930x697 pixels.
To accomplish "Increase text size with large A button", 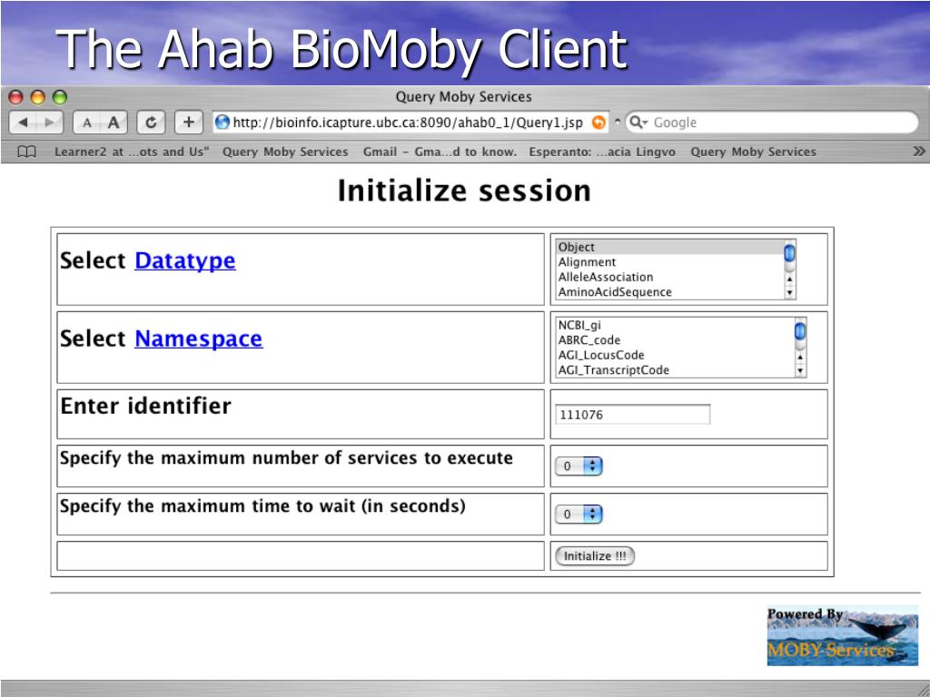I will (114, 123).
